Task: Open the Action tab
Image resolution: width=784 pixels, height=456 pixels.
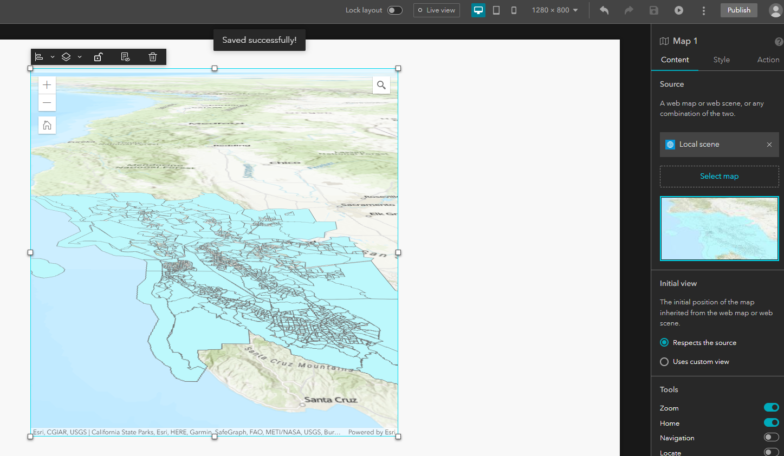Action: [x=768, y=60]
